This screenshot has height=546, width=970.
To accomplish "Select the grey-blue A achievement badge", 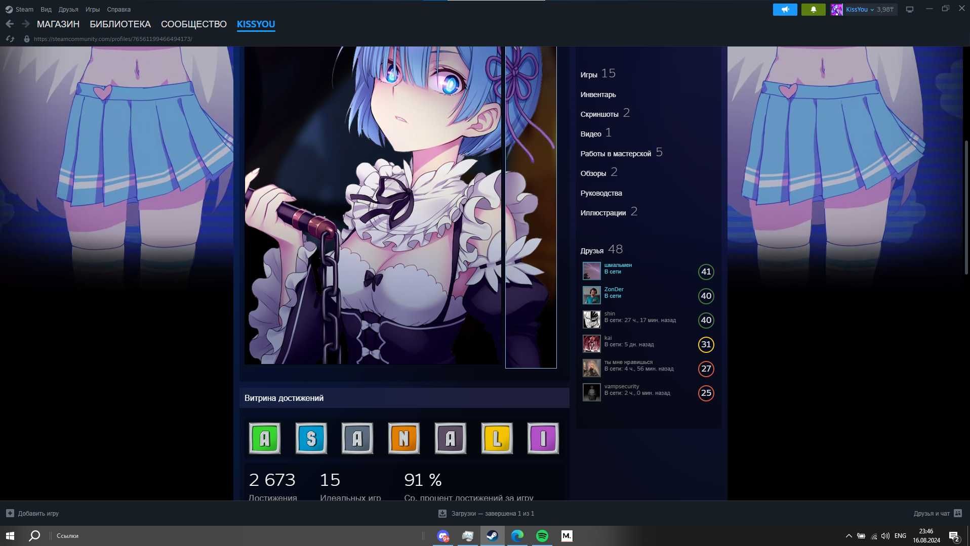I will pos(357,438).
